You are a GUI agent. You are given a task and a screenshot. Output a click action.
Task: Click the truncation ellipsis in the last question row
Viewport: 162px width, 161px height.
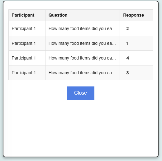pyautogui.click(x=114, y=74)
